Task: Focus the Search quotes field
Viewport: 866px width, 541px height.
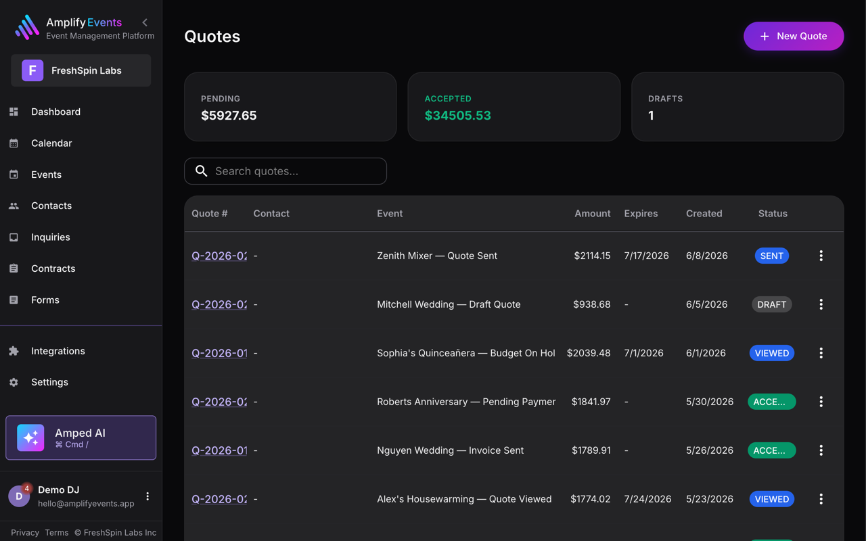Action: [x=286, y=171]
